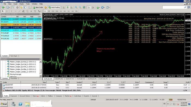Open the Periods clock dropdown

(x=103, y=7)
